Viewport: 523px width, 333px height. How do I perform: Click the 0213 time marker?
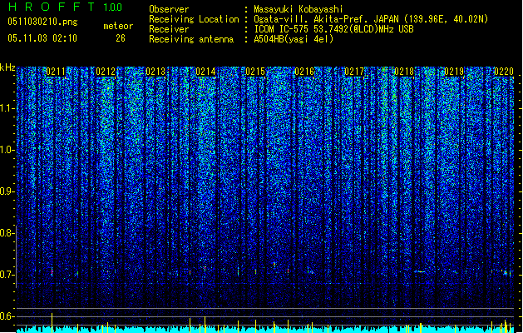tap(155, 72)
